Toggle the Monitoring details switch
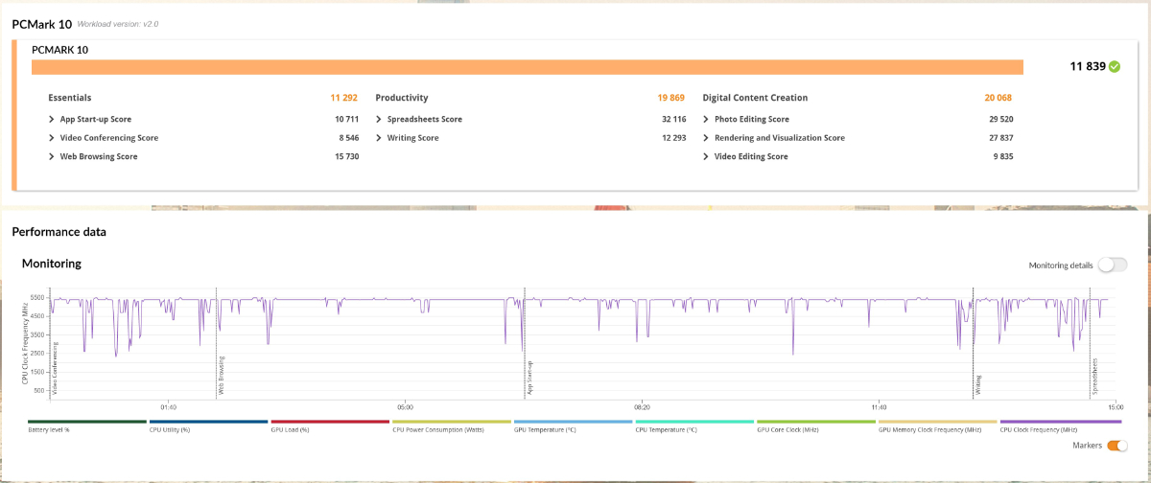The height and width of the screenshot is (483, 1151). click(x=1113, y=265)
